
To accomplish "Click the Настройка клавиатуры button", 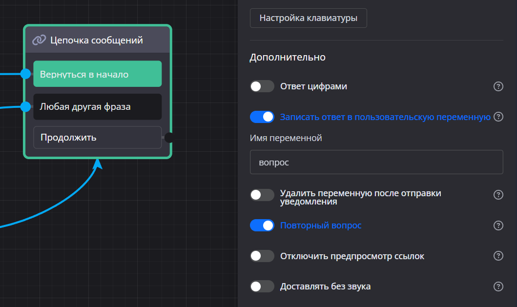I will (x=308, y=19).
